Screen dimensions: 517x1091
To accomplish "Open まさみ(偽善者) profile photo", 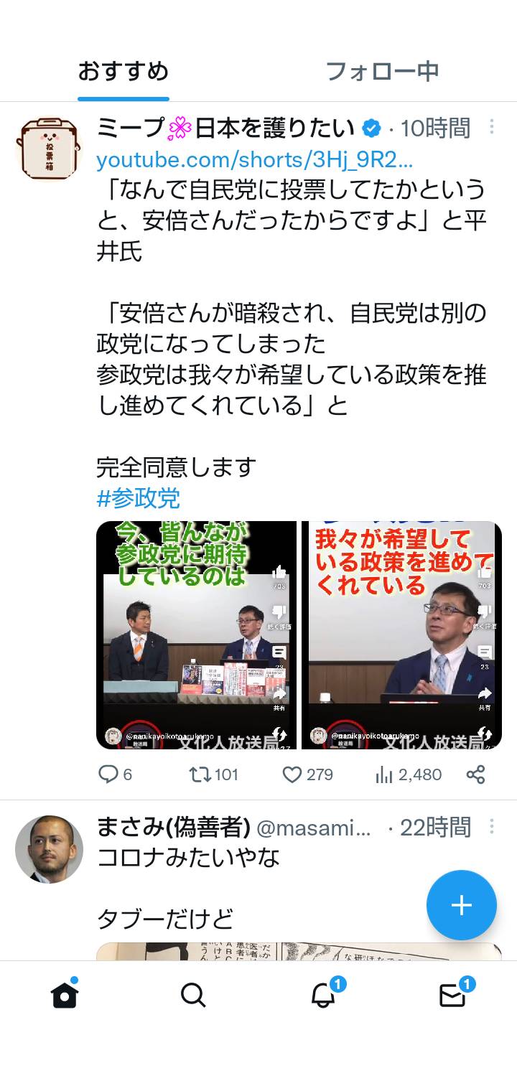I will pyautogui.click(x=49, y=848).
